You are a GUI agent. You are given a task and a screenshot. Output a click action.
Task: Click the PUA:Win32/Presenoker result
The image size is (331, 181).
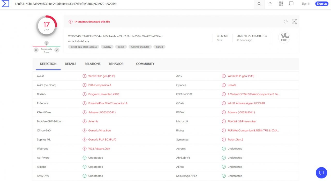point(242,121)
